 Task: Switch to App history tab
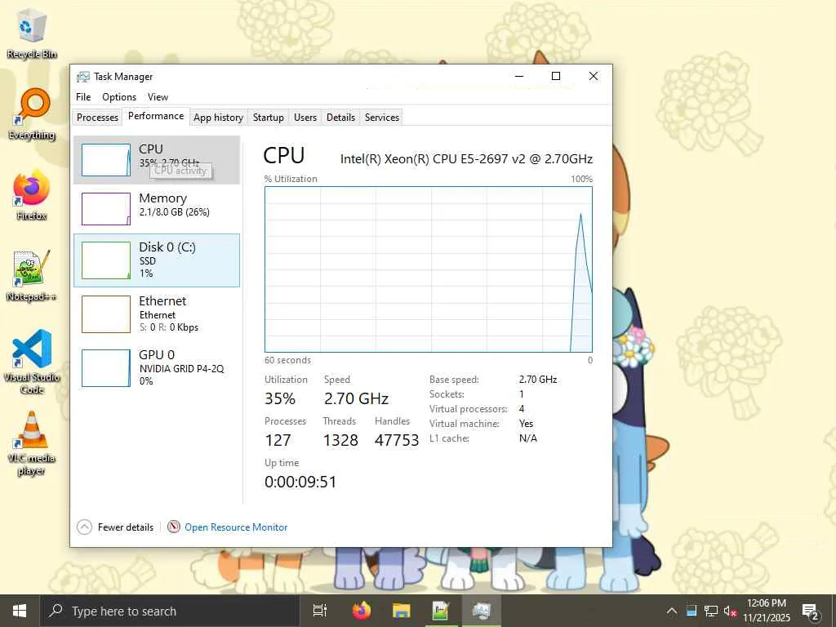click(x=218, y=118)
